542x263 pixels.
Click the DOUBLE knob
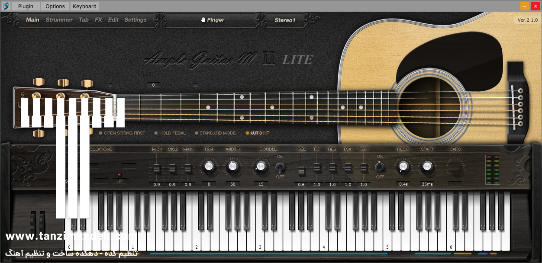[261, 166]
